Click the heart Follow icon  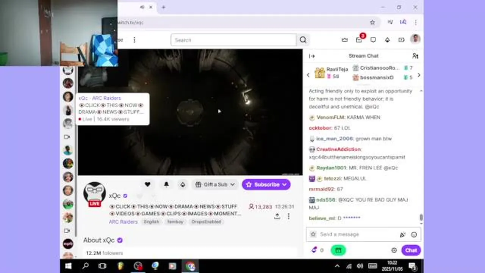147,184
